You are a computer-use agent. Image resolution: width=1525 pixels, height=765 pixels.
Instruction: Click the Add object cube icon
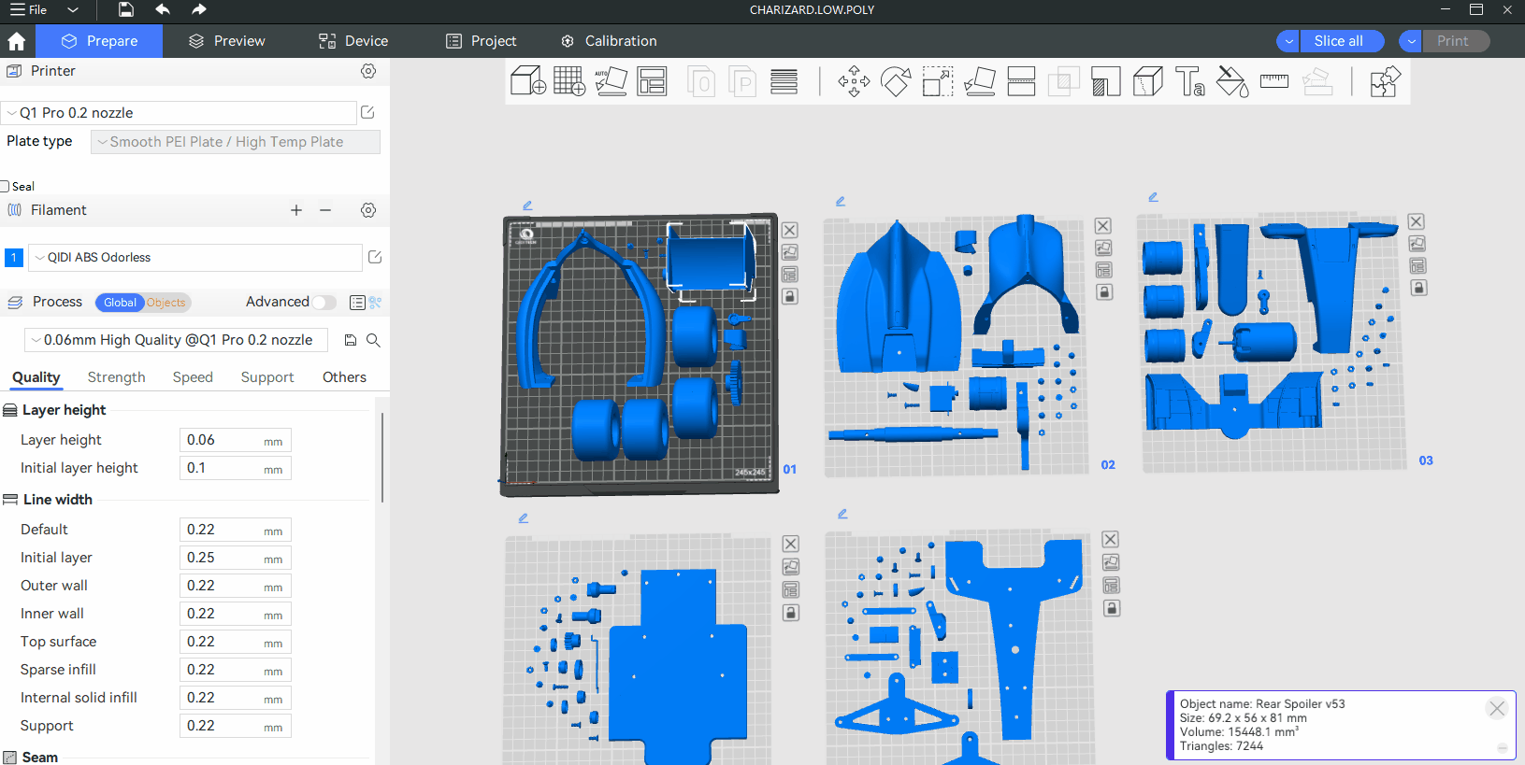[x=527, y=81]
